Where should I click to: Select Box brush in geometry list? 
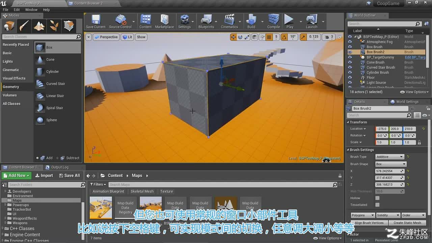coord(58,48)
